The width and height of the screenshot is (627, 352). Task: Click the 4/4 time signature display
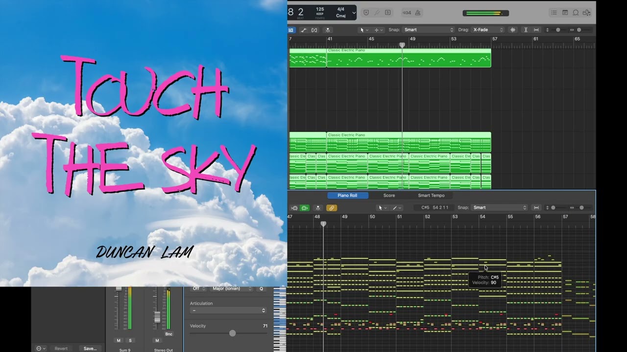(x=341, y=9)
